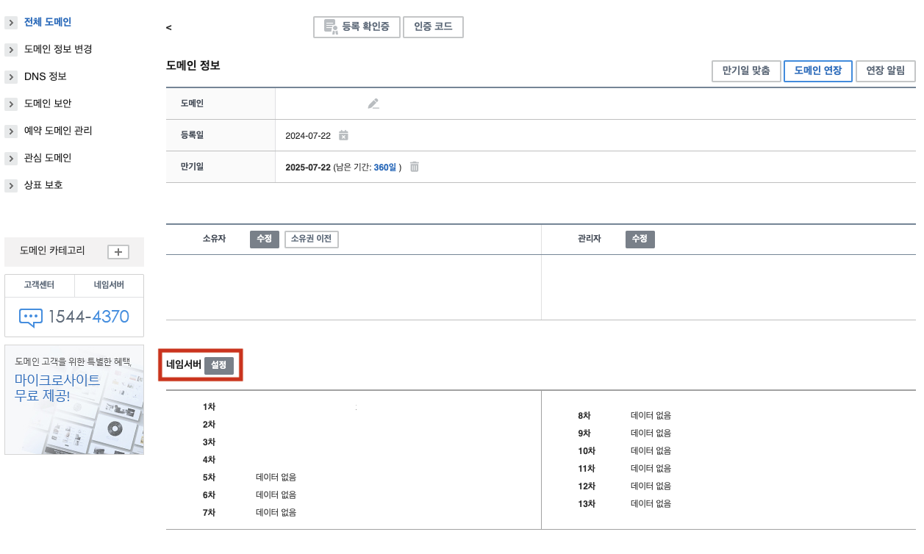Click the 도메인 연장 button
The image size is (924, 554).
pos(818,71)
